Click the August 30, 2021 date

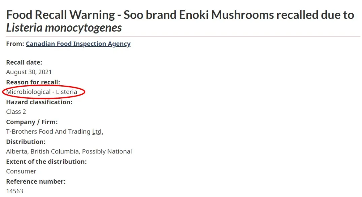pyautogui.click(x=29, y=72)
